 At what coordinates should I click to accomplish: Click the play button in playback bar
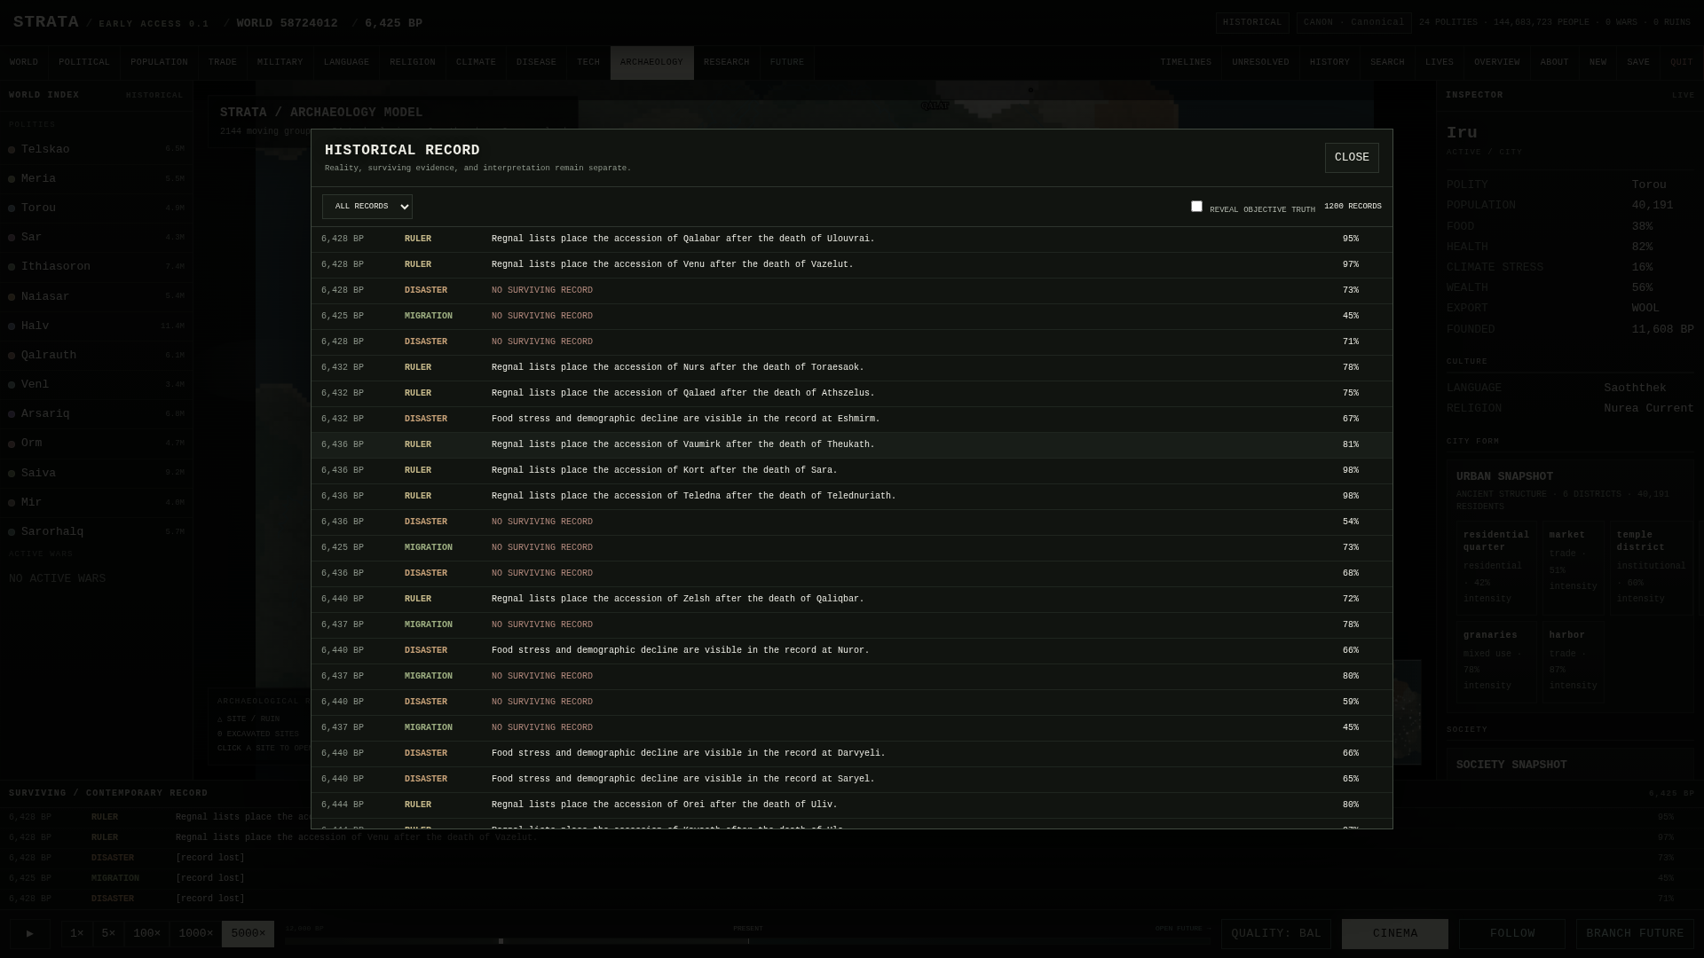30,933
